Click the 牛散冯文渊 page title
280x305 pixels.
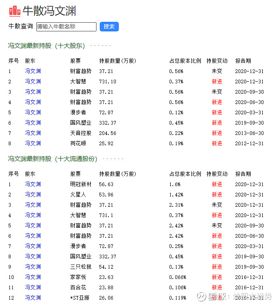49,11
